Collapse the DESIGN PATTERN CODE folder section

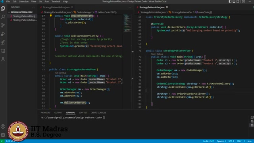(21, 12)
